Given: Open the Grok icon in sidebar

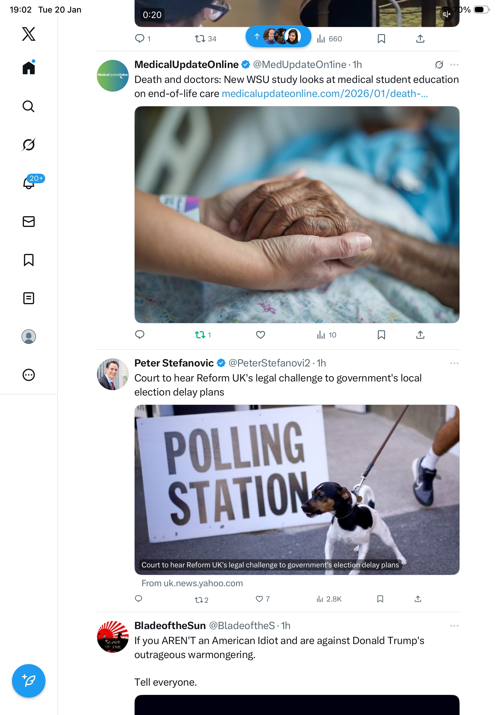Looking at the screenshot, I should tap(29, 145).
